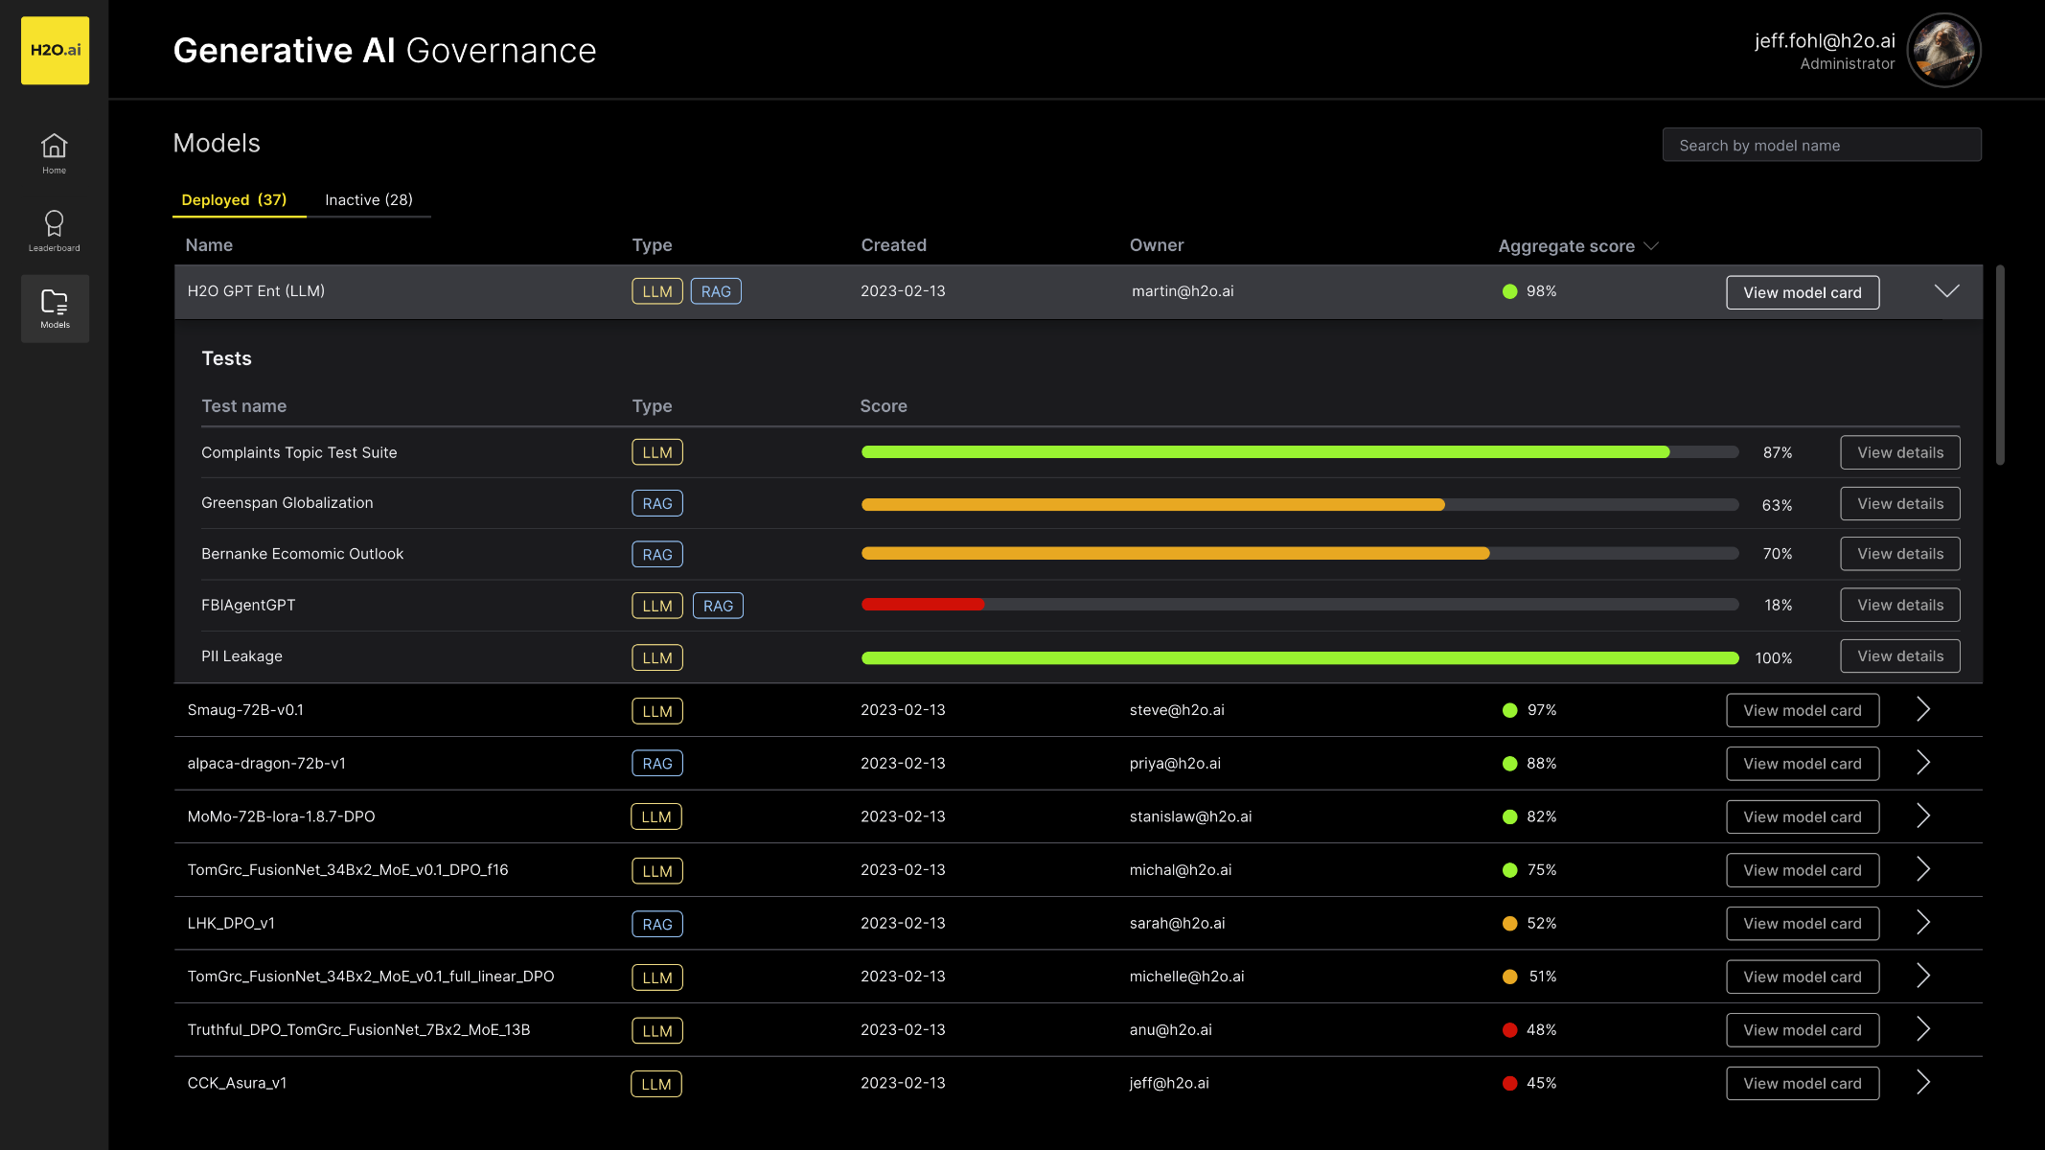The image size is (2045, 1150).
Task: Expand the LHK_DPO_v1 row
Action: click(1923, 923)
